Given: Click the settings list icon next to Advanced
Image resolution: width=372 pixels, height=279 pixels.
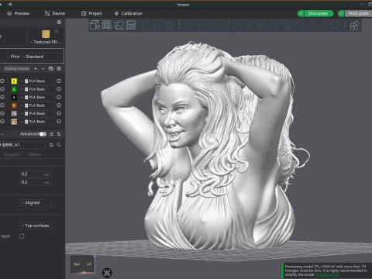Looking at the screenshot, I should [x=51, y=134].
